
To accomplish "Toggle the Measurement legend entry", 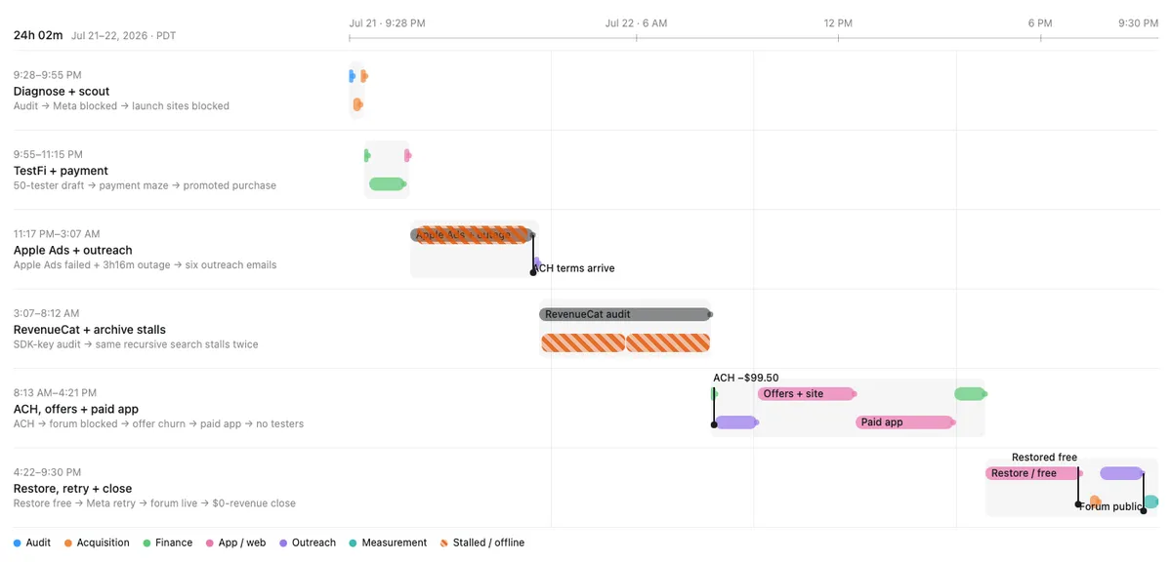I will click(x=388, y=542).
